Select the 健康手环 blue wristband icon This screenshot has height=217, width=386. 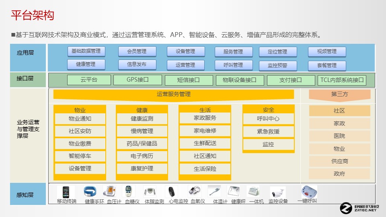click(x=91, y=192)
